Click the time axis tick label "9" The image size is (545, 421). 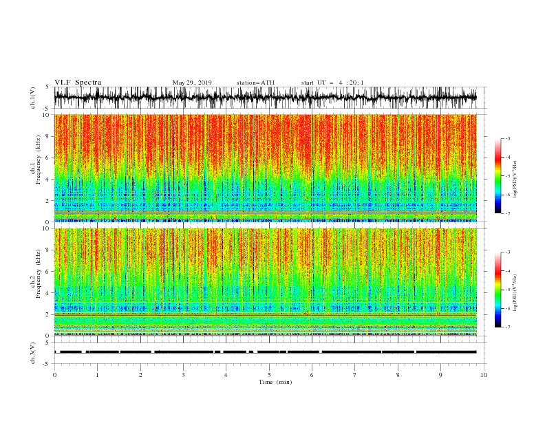tap(440, 375)
